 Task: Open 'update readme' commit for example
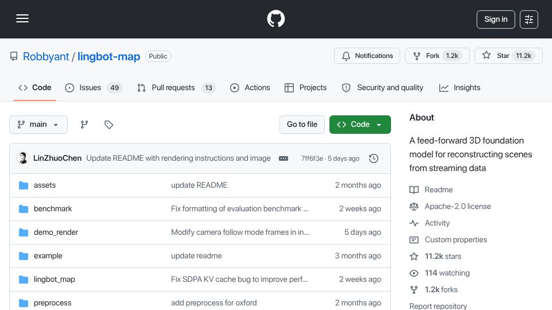coord(197,256)
